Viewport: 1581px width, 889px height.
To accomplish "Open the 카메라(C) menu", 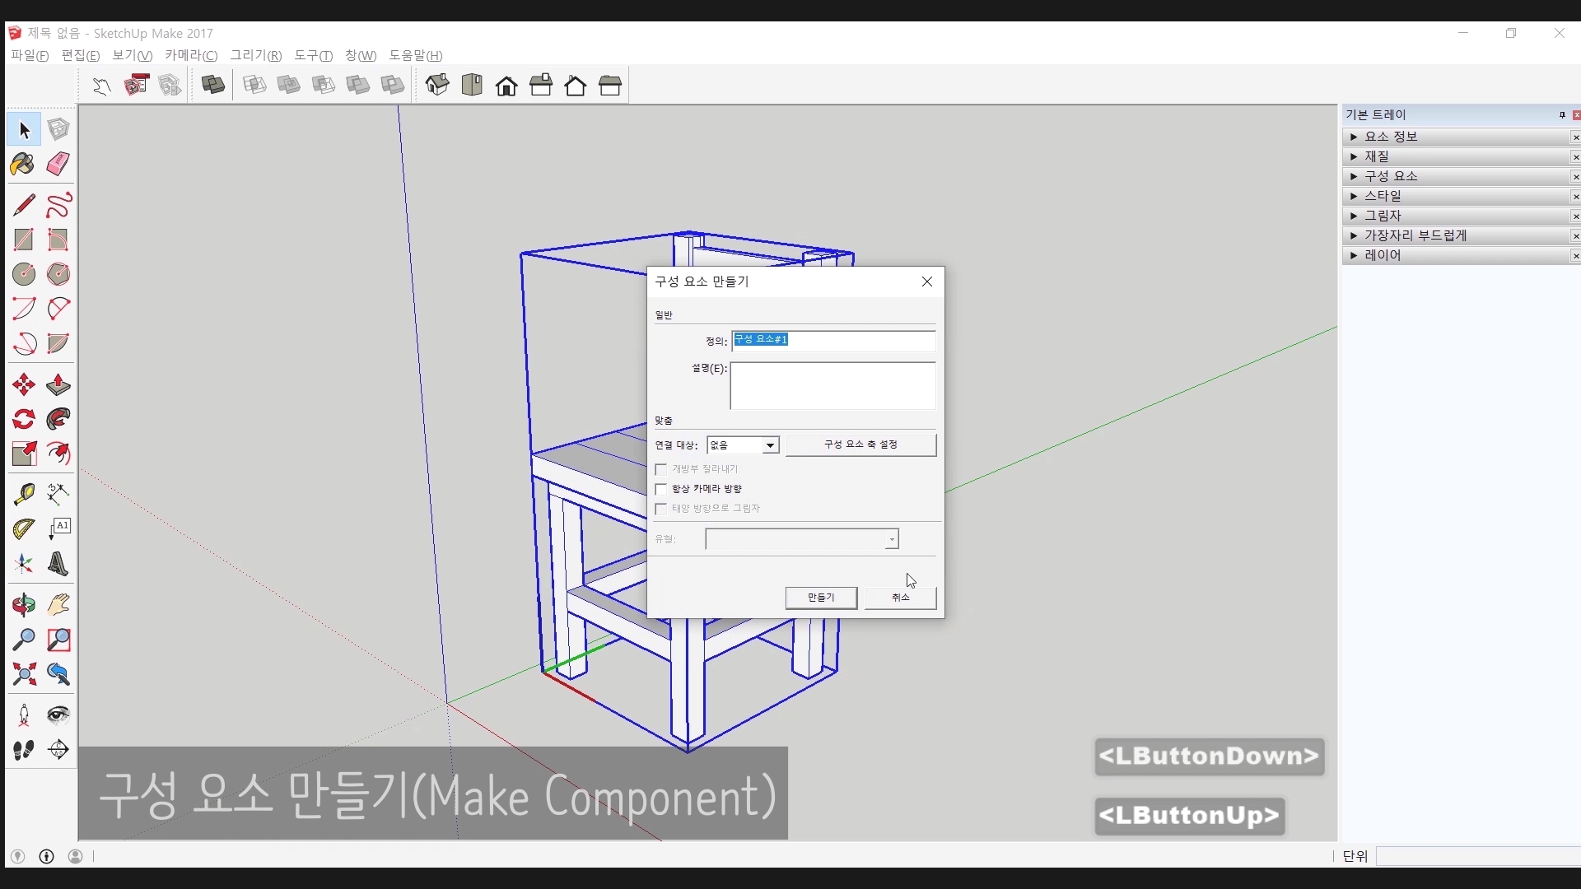I will (x=190, y=55).
